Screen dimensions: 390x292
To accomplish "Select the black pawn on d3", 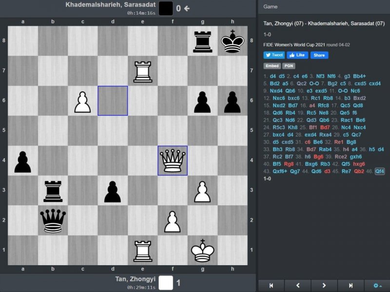I will pyautogui.click(x=113, y=191).
